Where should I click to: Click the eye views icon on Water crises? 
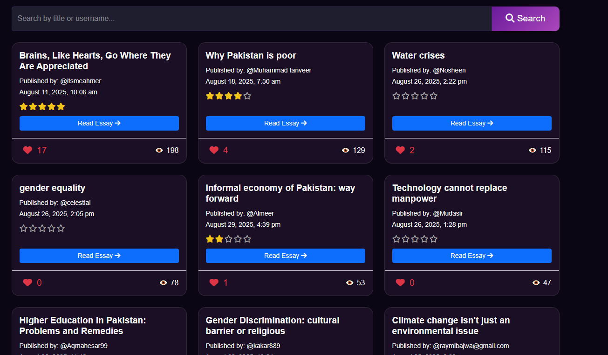tap(533, 150)
